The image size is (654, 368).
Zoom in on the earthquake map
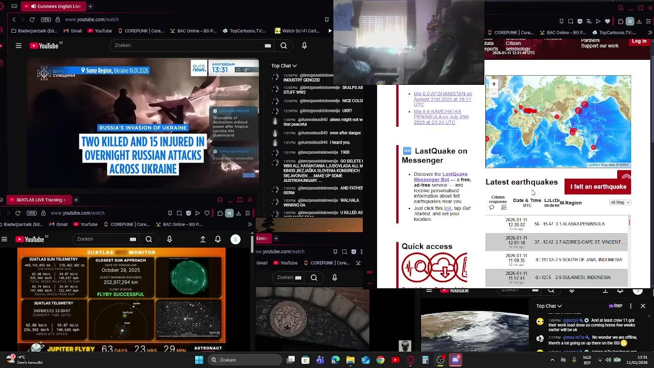pyautogui.click(x=494, y=84)
